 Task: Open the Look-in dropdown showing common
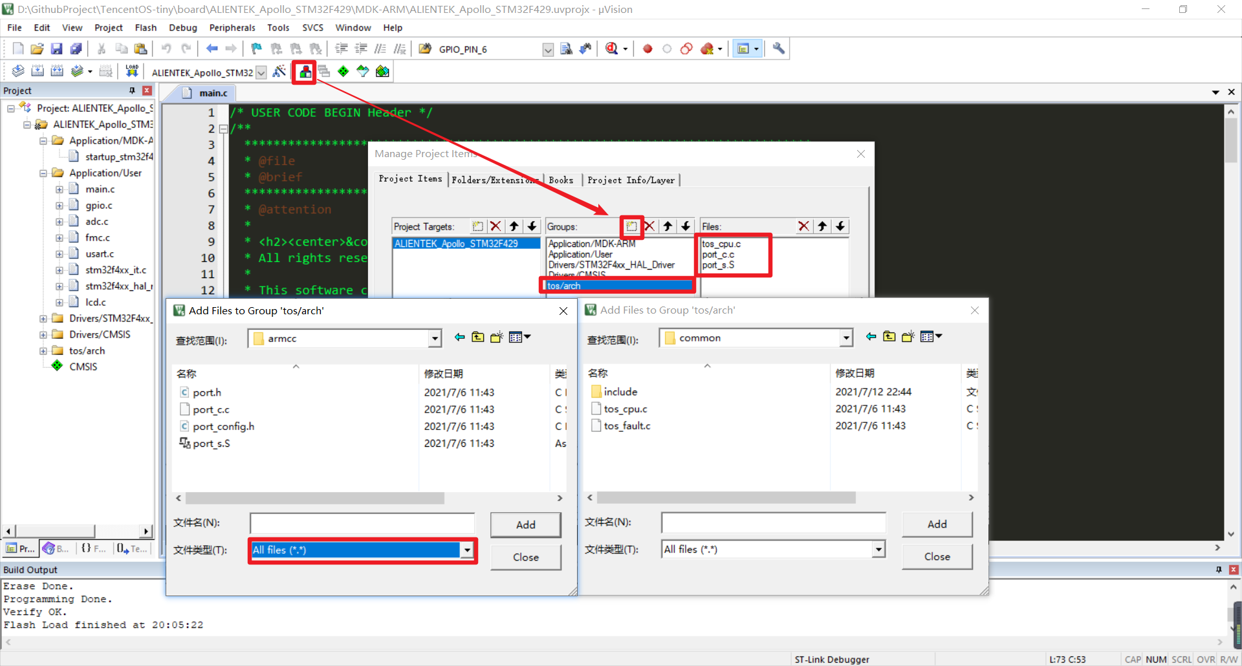(846, 338)
